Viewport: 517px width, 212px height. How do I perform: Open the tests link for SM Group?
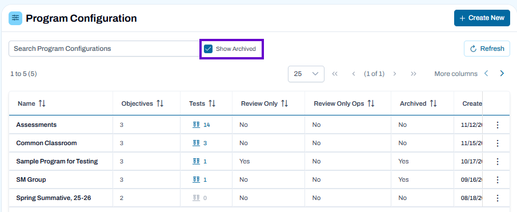tap(200, 179)
